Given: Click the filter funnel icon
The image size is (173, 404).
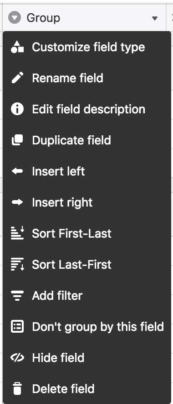Looking at the screenshot, I should (x=17, y=296).
